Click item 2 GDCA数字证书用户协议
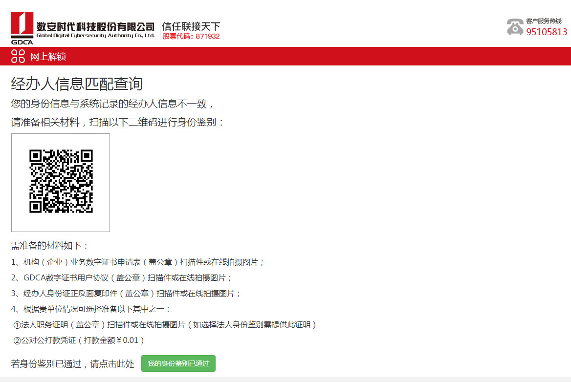Viewport: 571px width, 382px height. tap(121, 277)
